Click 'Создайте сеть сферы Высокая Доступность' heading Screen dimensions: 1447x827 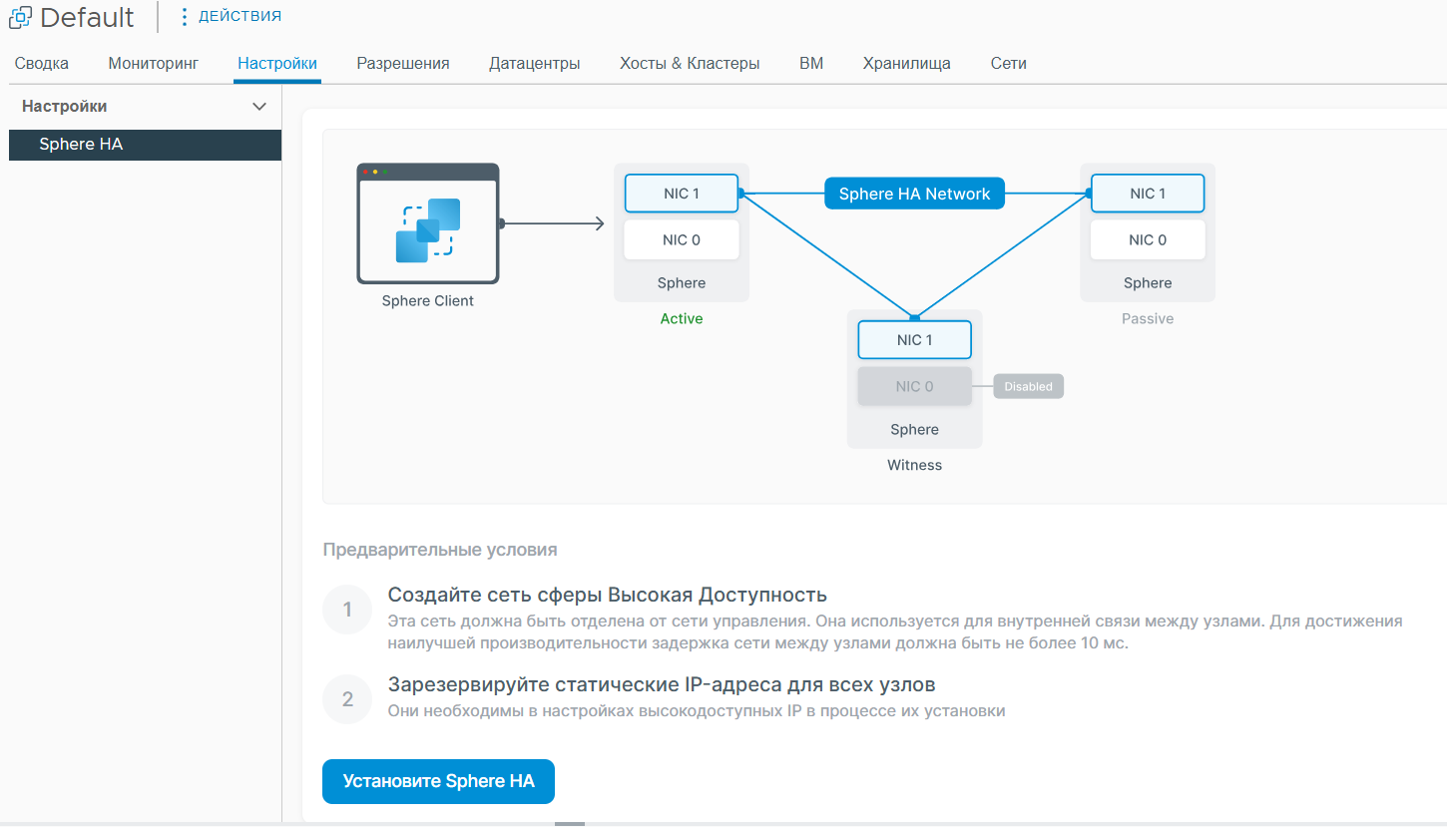(x=608, y=596)
